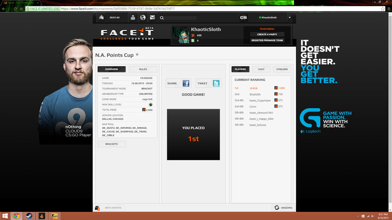Select first-place team -8-B-B-
This screenshot has height=220, width=392.
click(x=254, y=88)
